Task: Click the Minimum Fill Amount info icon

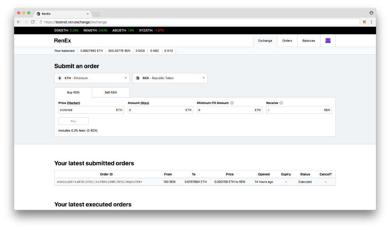Action: (x=232, y=103)
